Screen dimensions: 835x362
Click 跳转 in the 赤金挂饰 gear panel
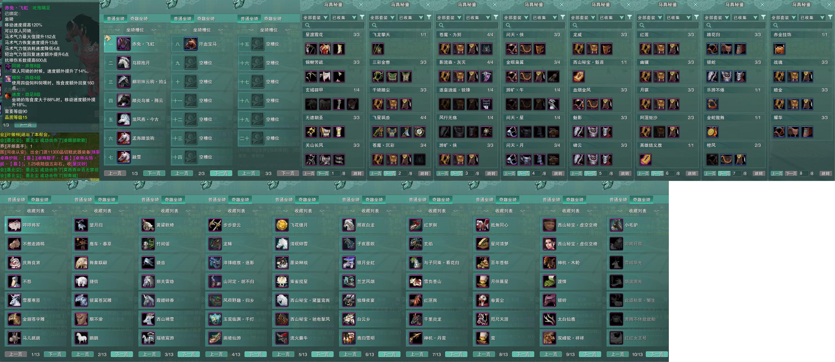(x=826, y=174)
